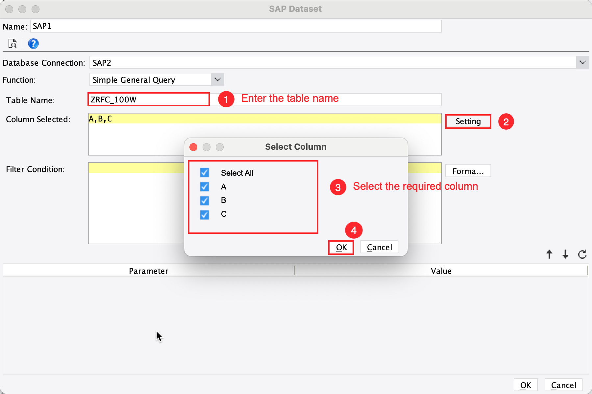The width and height of the screenshot is (592, 394).
Task: Expand the Database Connection dropdown
Action: coord(582,62)
